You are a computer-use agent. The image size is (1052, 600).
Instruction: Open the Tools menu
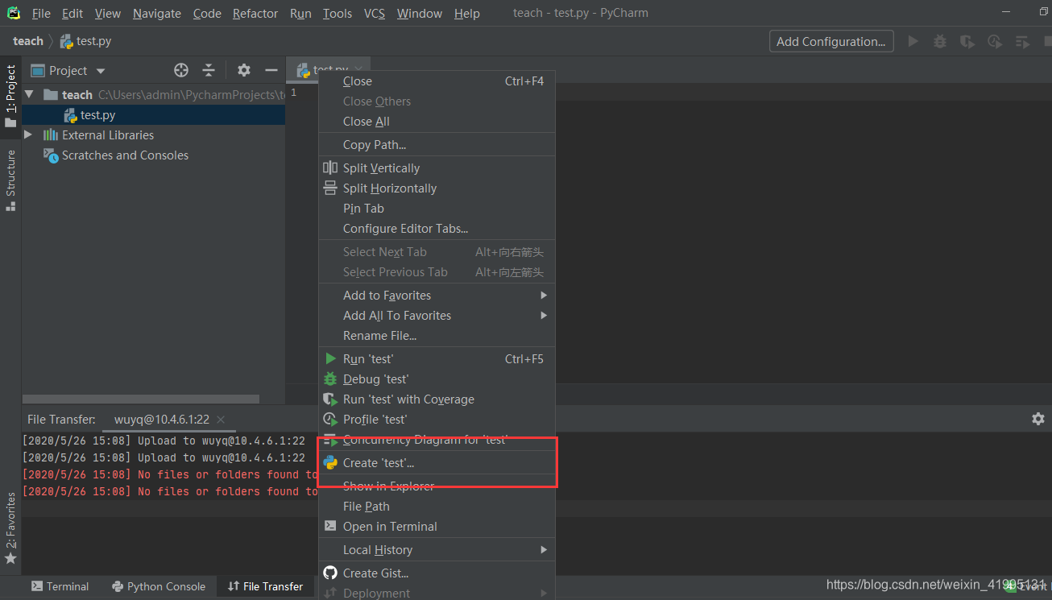tap(338, 13)
